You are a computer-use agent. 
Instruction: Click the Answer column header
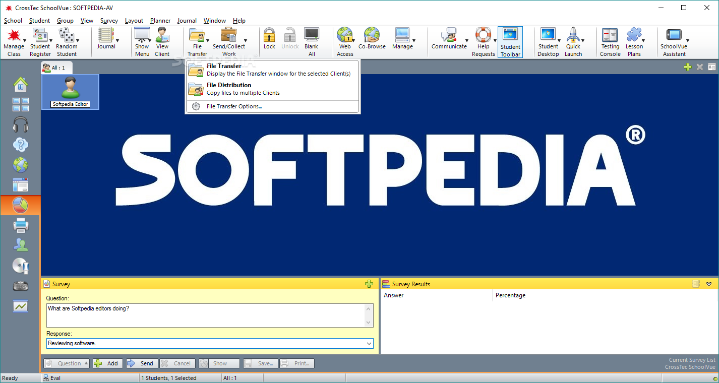(437, 295)
